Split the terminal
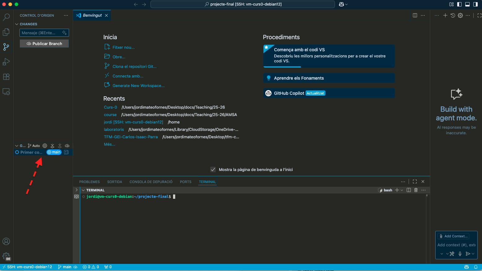The width and height of the screenshot is (482, 271). (x=409, y=190)
